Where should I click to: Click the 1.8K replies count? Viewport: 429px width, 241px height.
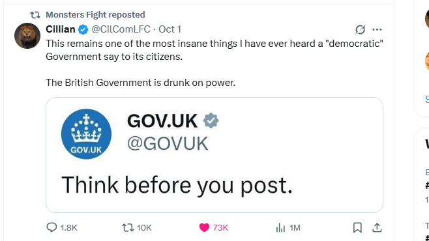click(68, 227)
